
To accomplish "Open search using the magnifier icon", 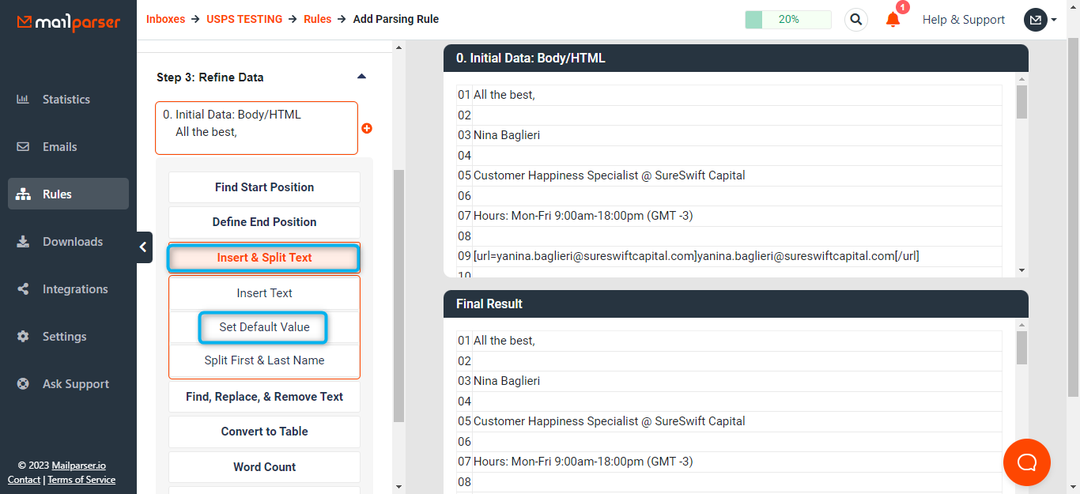I will [855, 19].
